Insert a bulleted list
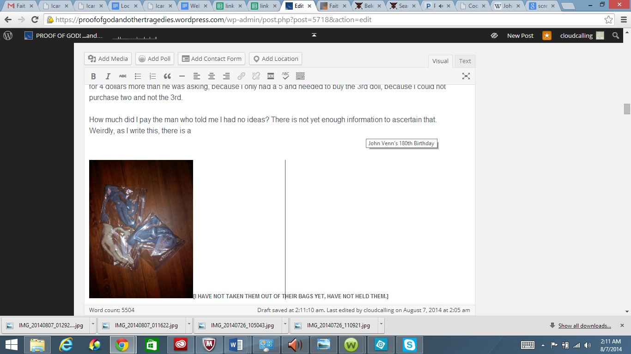631x354 pixels. tap(138, 77)
